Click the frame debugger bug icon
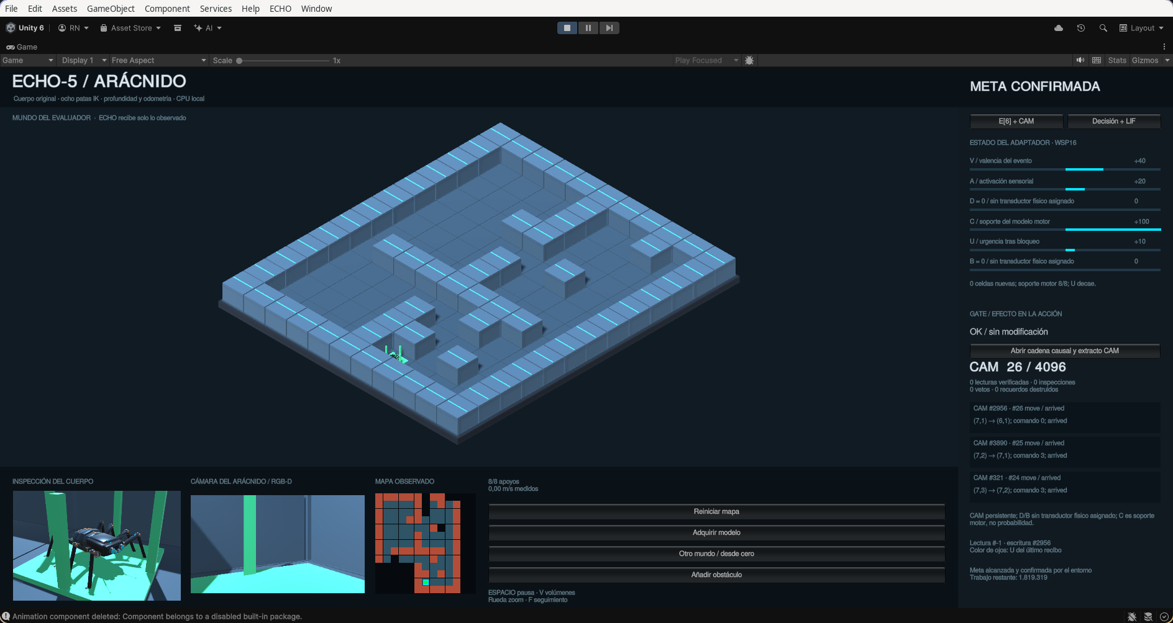Viewport: 1173px width, 623px height. point(749,60)
